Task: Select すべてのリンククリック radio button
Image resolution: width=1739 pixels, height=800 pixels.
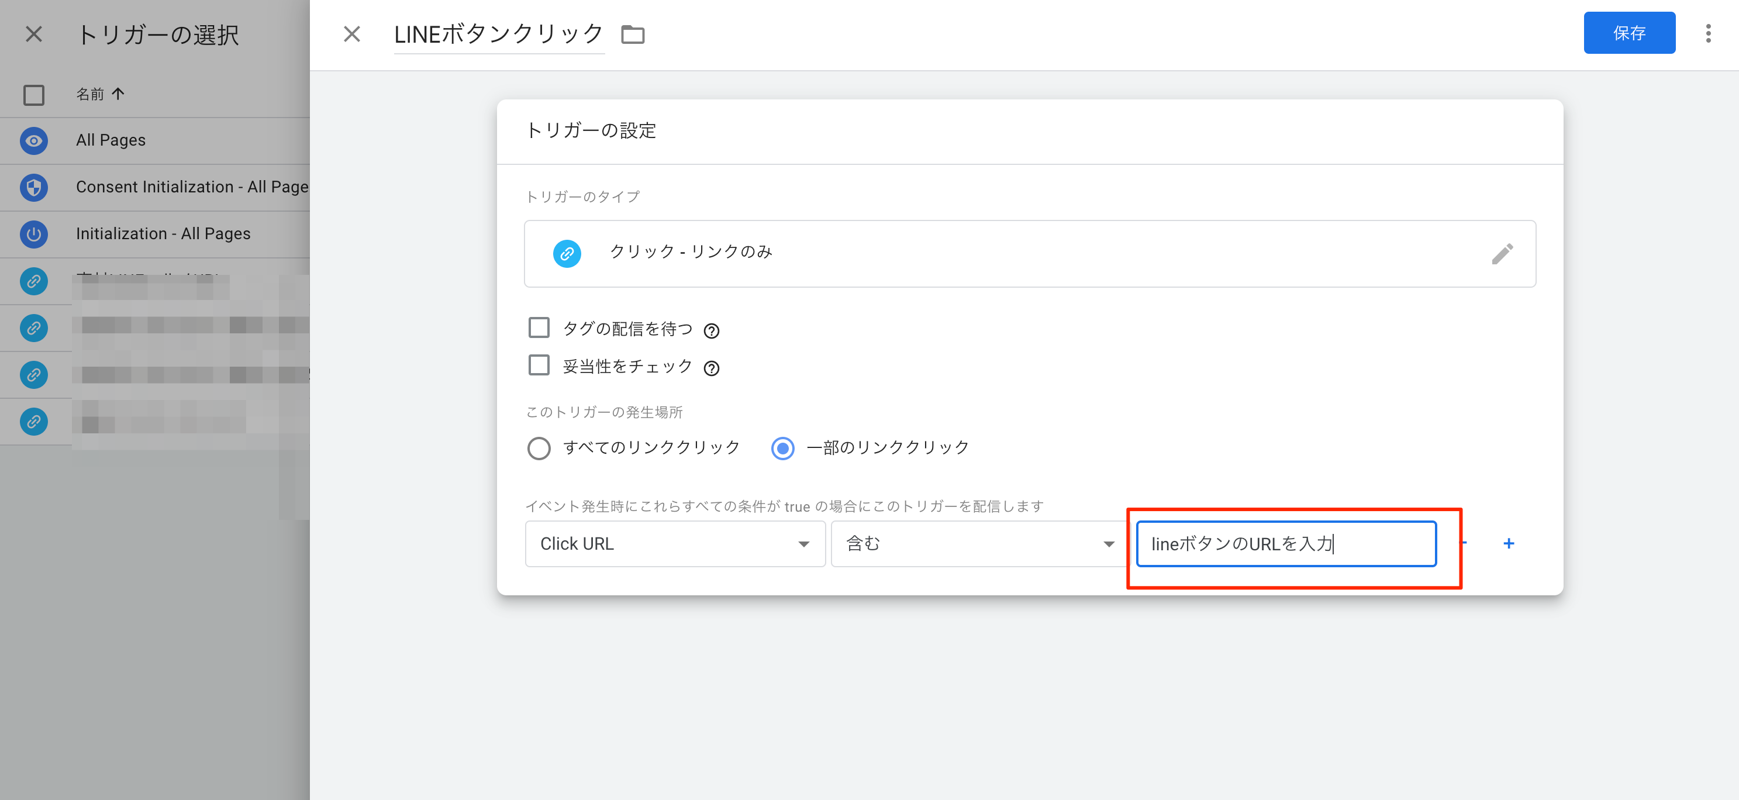Action: pos(539,449)
